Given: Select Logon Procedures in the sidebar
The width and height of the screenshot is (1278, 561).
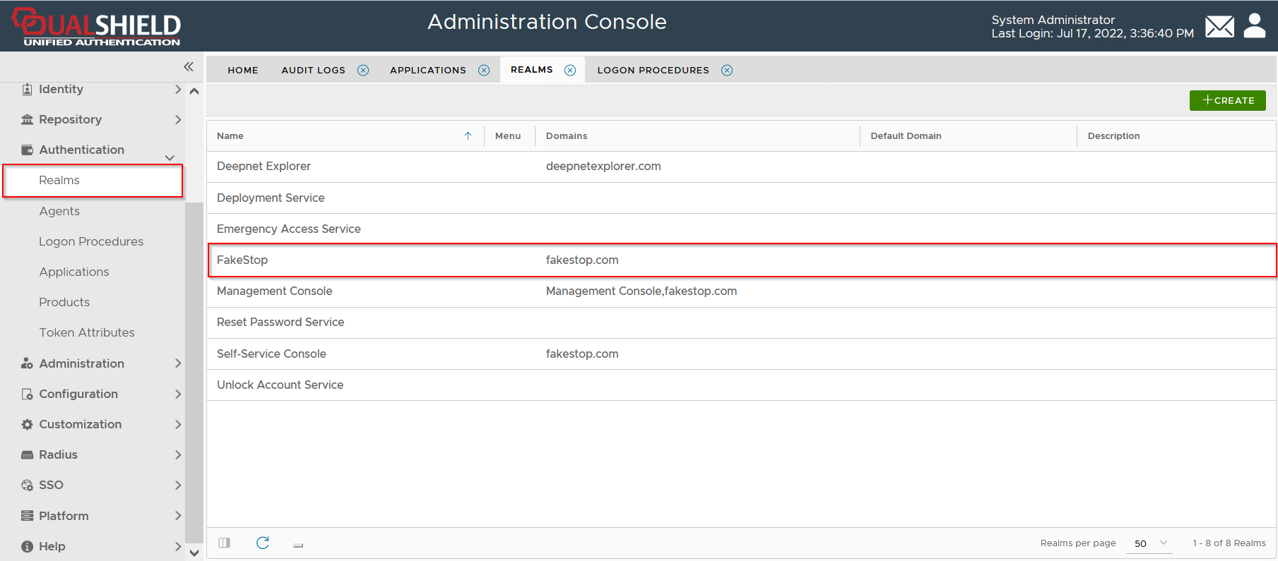Looking at the screenshot, I should click(x=91, y=241).
